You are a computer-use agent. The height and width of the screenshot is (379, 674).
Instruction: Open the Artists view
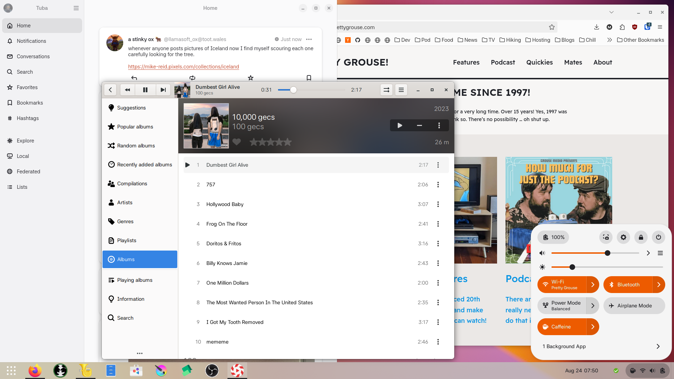pyautogui.click(x=140, y=202)
